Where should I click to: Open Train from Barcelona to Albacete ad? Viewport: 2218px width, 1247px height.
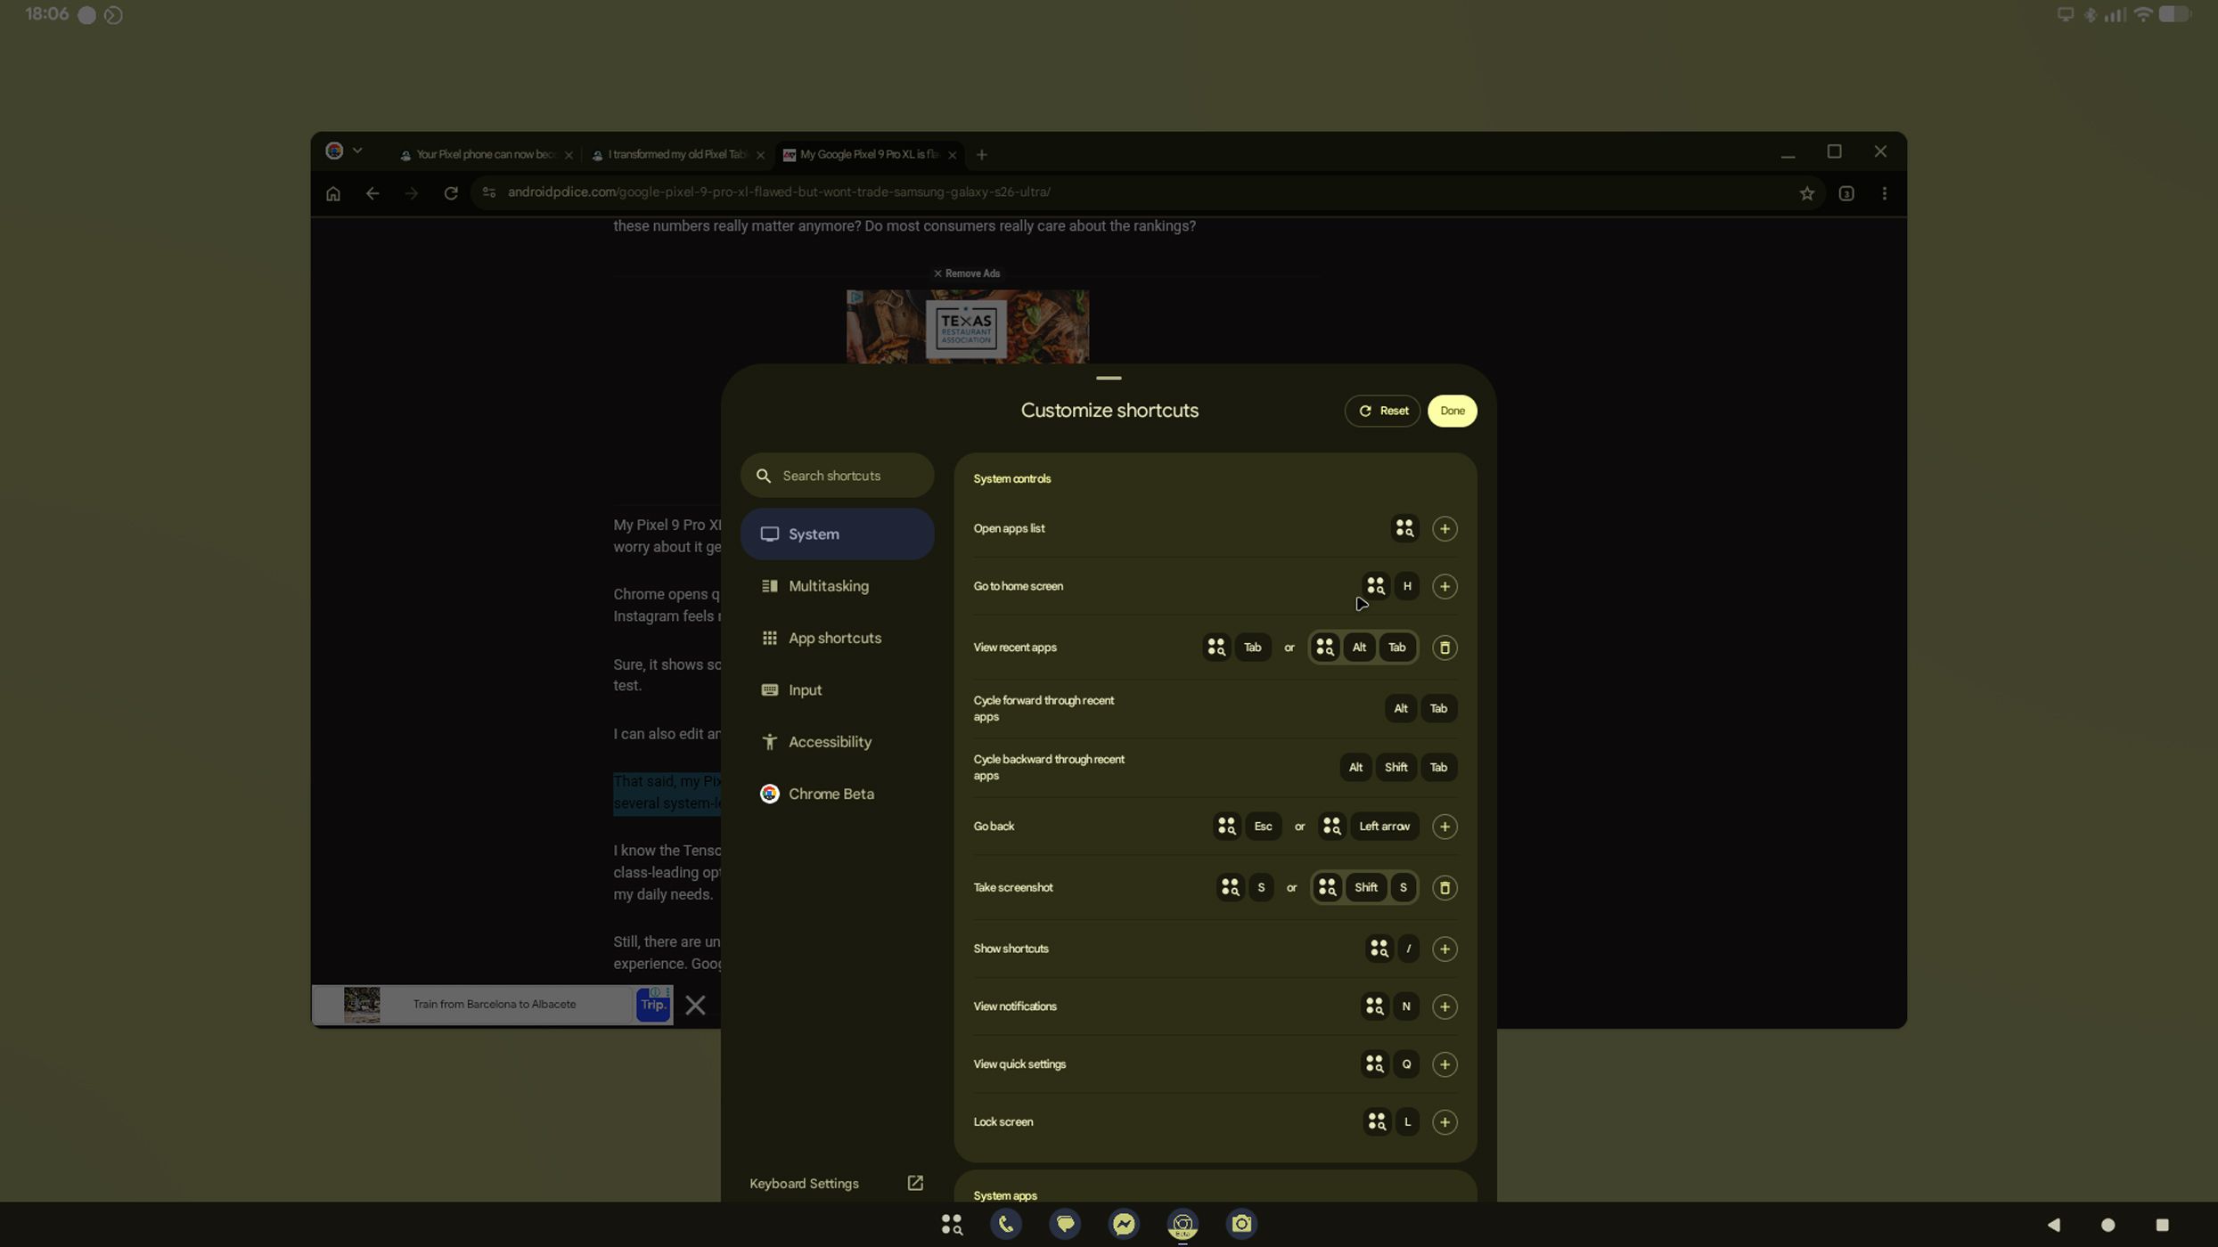pyautogui.click(x=494, y=1005)
